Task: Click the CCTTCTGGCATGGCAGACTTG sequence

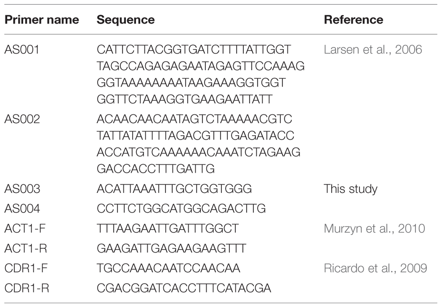Action: pos(181,209)
